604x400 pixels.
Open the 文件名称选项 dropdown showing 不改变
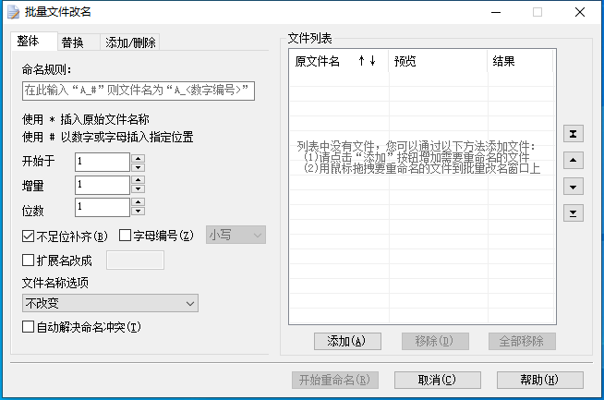(x=109, y=303)
